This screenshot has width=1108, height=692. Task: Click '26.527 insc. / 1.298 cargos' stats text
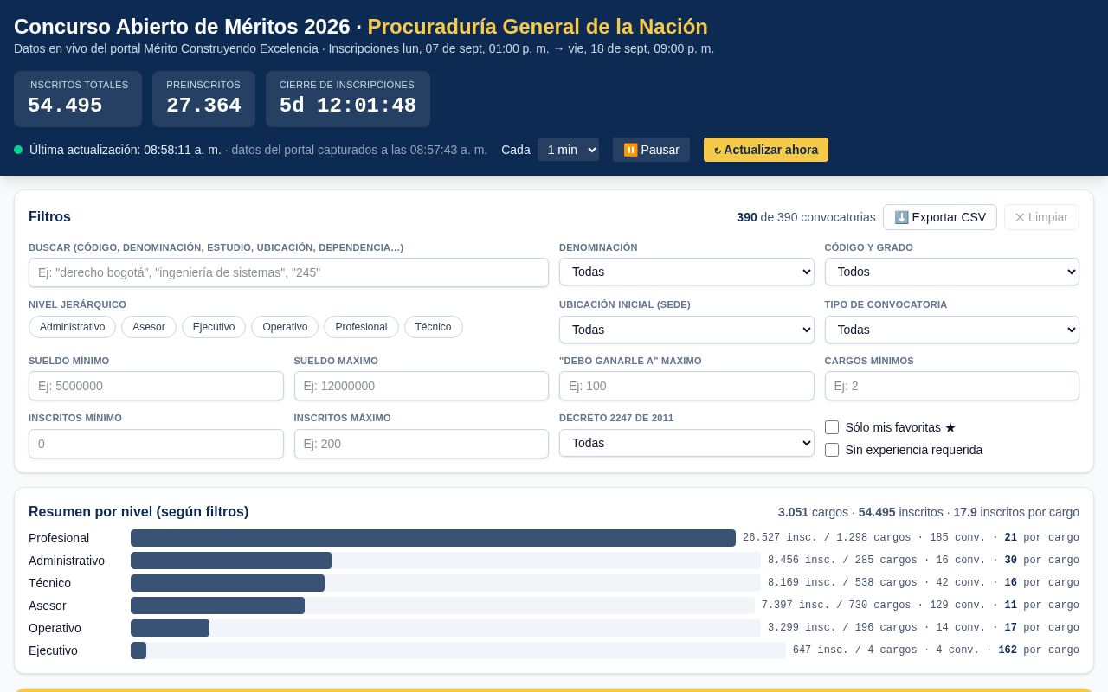tap(827, 538)
